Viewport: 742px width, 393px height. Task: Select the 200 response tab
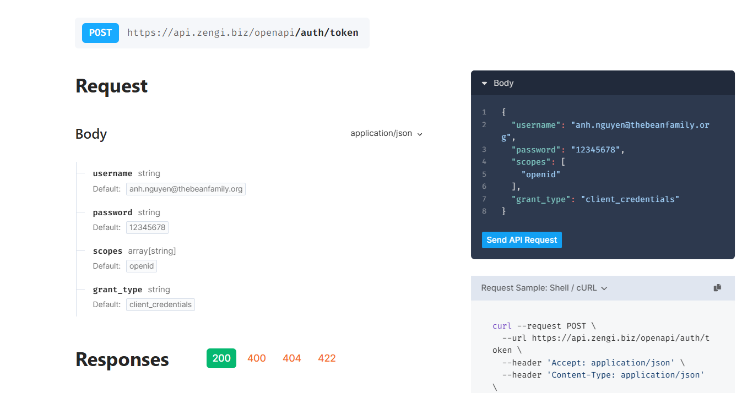(x=221, y=358)
